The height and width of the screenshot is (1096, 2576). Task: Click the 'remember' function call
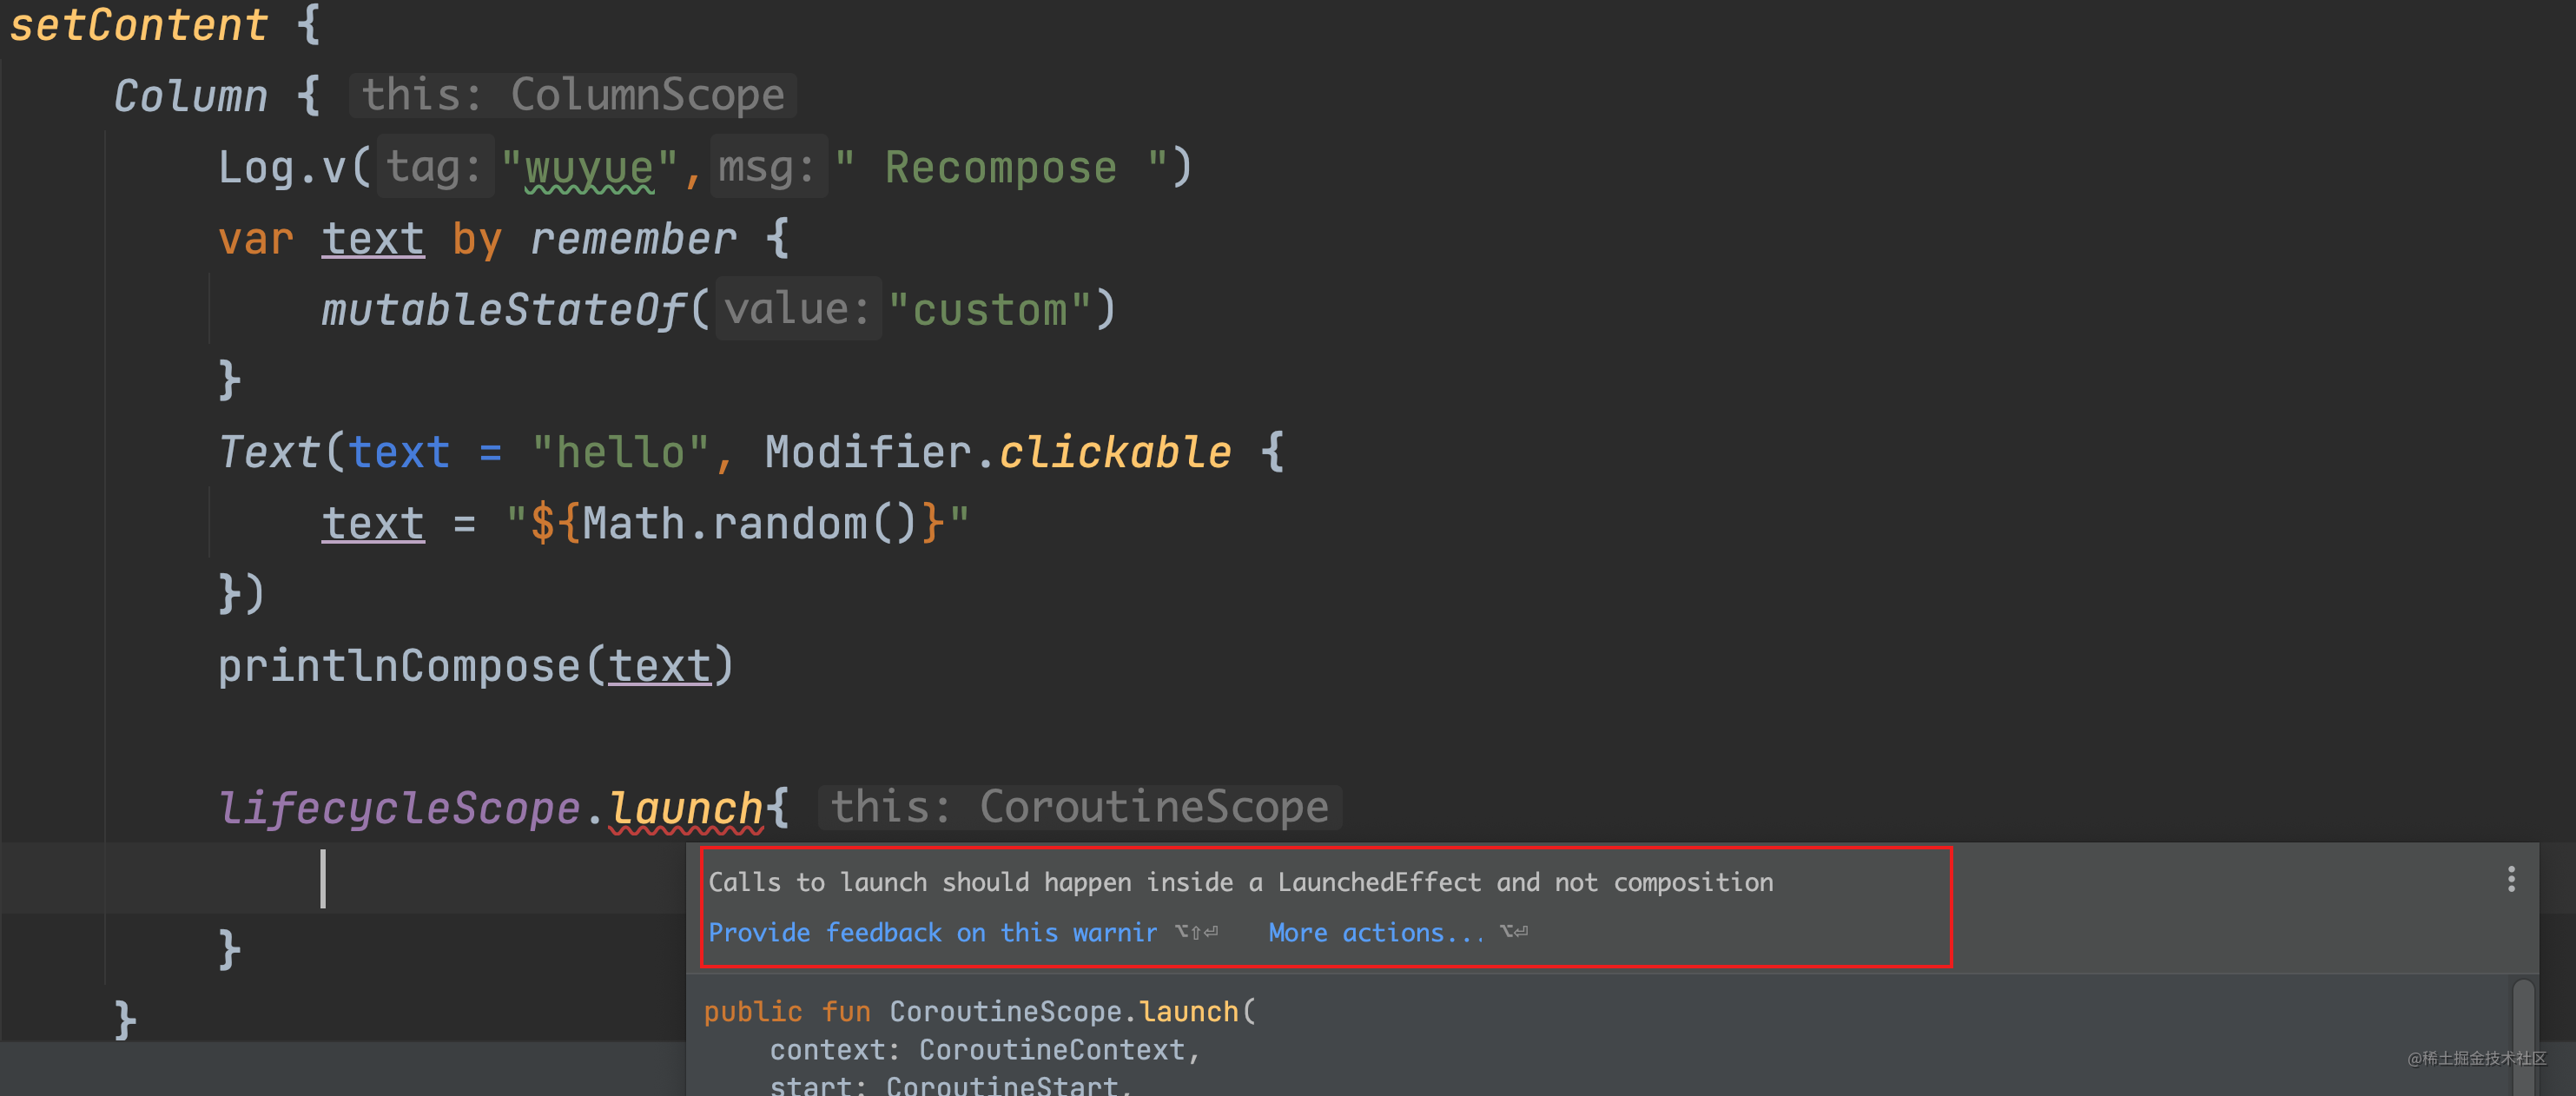pos(633,239)
